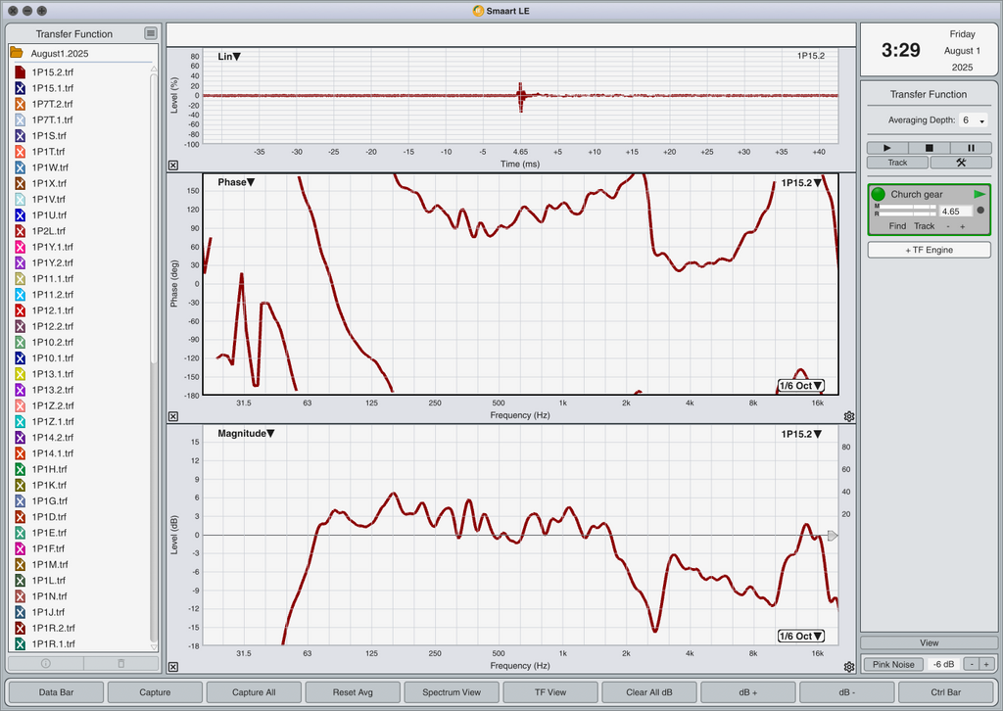
Task: Open the Transfer Function panel menu icon
Action: pyautogui.click(x=150, y=33)
